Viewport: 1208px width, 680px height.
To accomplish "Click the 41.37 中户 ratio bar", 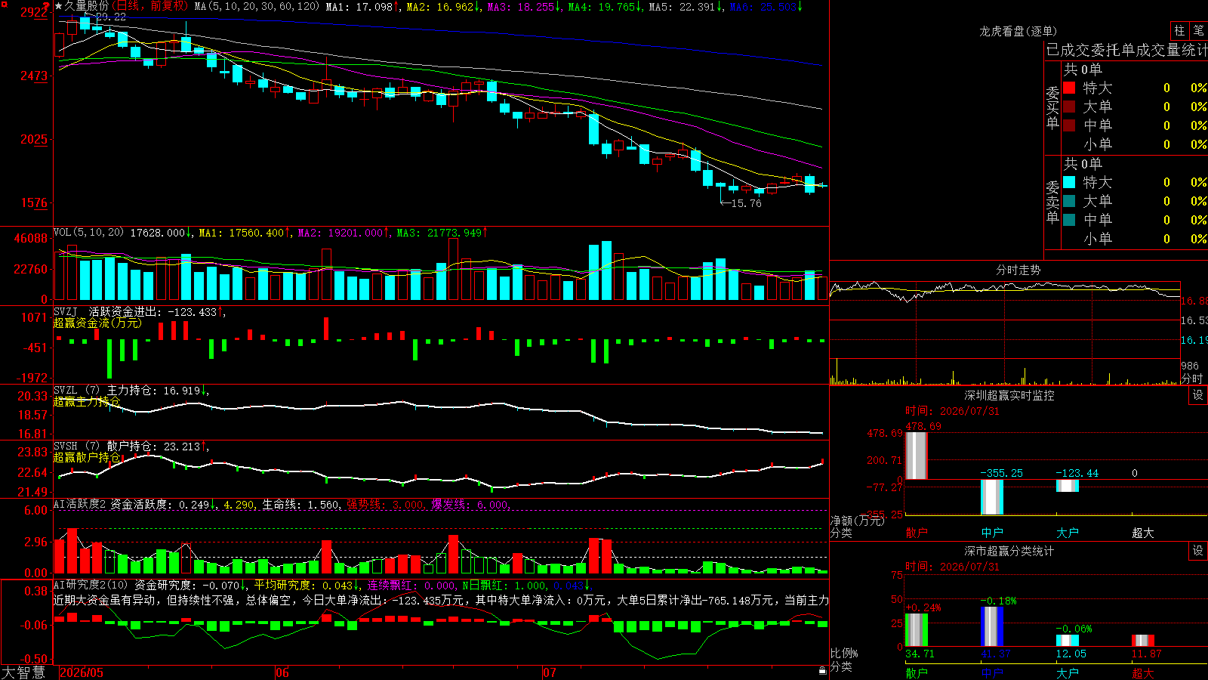I will tap(992, 626).
